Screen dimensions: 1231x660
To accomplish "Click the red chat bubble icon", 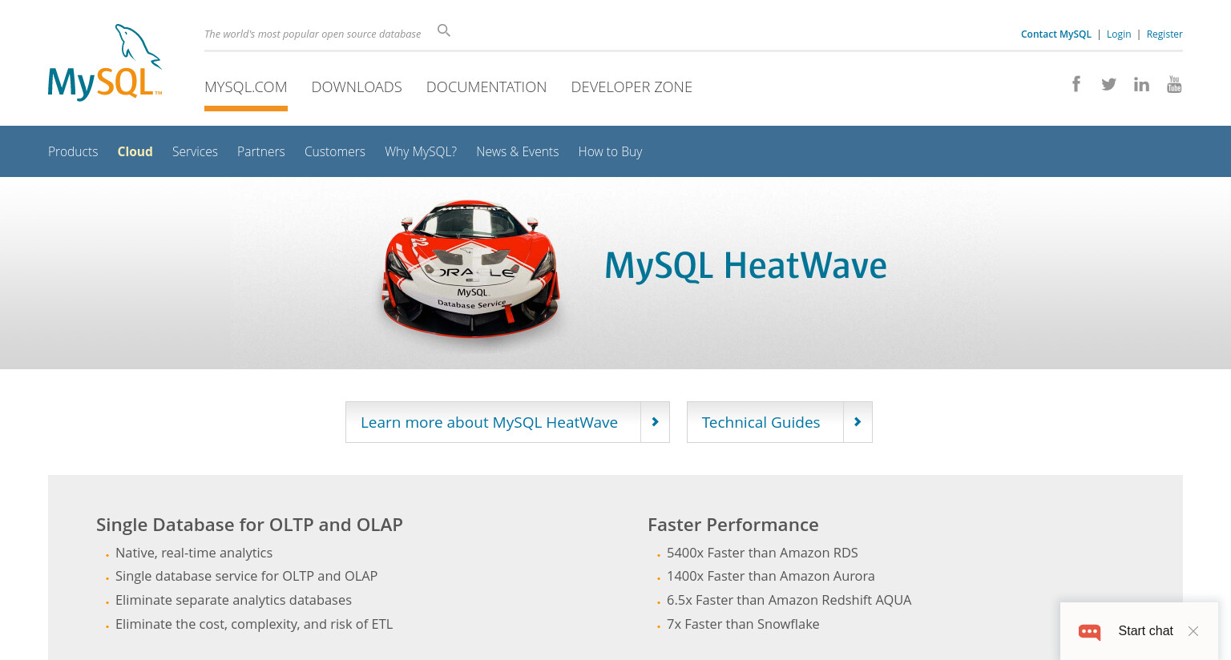I will [x=1089, y=631].
